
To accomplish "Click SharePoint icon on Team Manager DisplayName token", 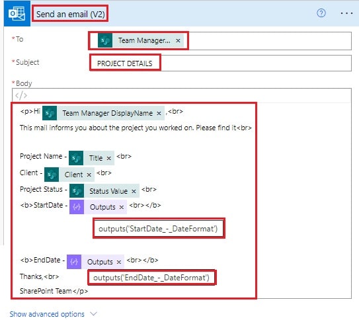I will tap(50, 113).
